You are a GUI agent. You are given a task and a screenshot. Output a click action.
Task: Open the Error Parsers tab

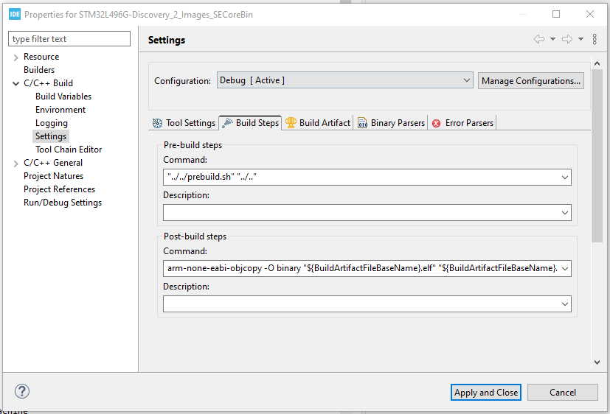(x=462, y=123)
